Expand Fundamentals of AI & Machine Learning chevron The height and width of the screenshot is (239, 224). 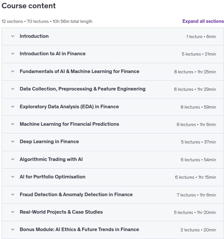pos(13,71)
